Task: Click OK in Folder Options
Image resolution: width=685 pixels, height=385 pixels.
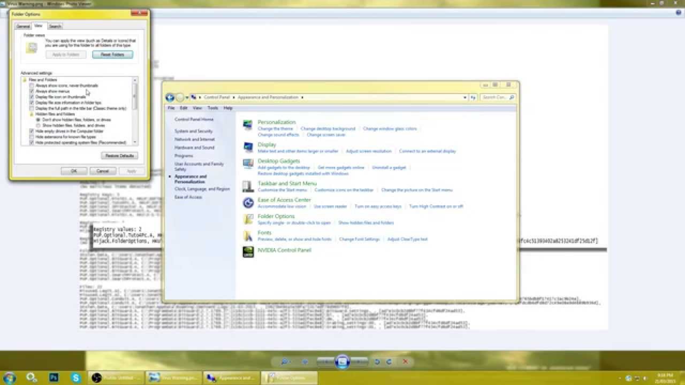Action: point(74,171)
